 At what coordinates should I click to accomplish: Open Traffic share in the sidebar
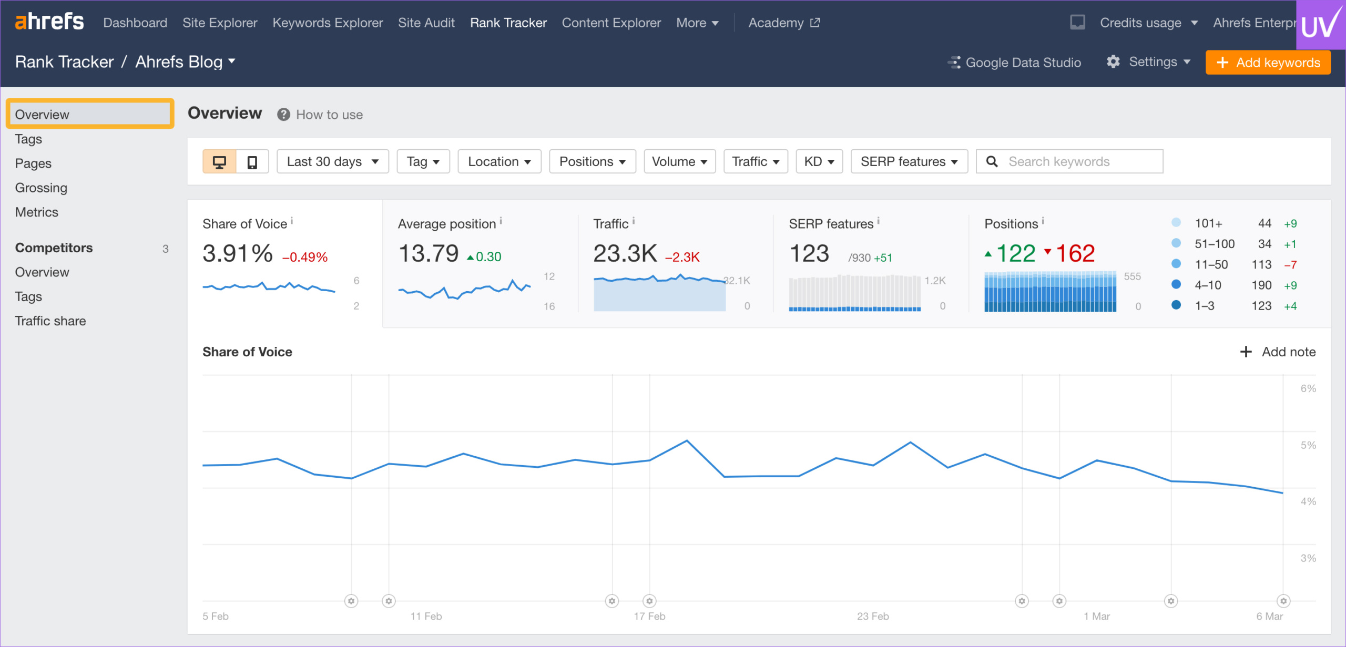click(x=50, y=321)
